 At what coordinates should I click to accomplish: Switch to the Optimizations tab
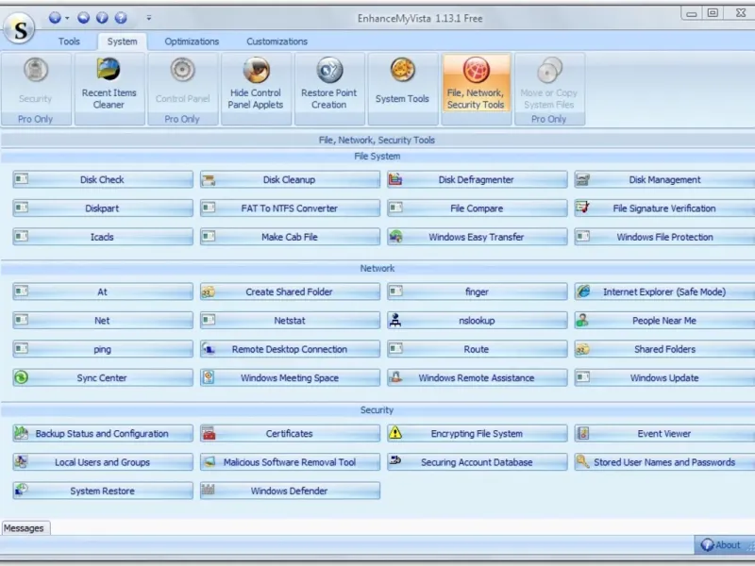point(192,42)
